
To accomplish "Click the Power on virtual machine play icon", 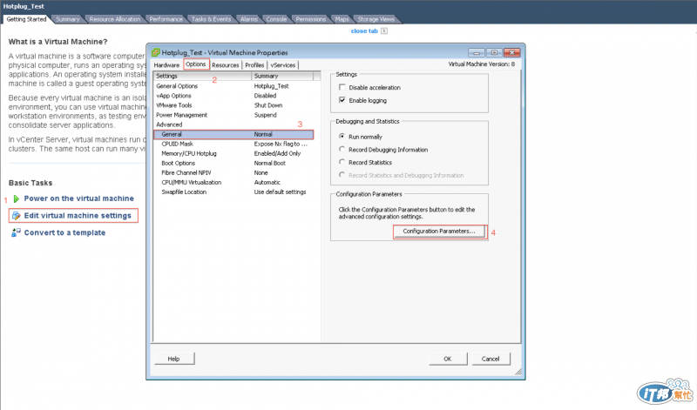I will (x=17, y=198).
